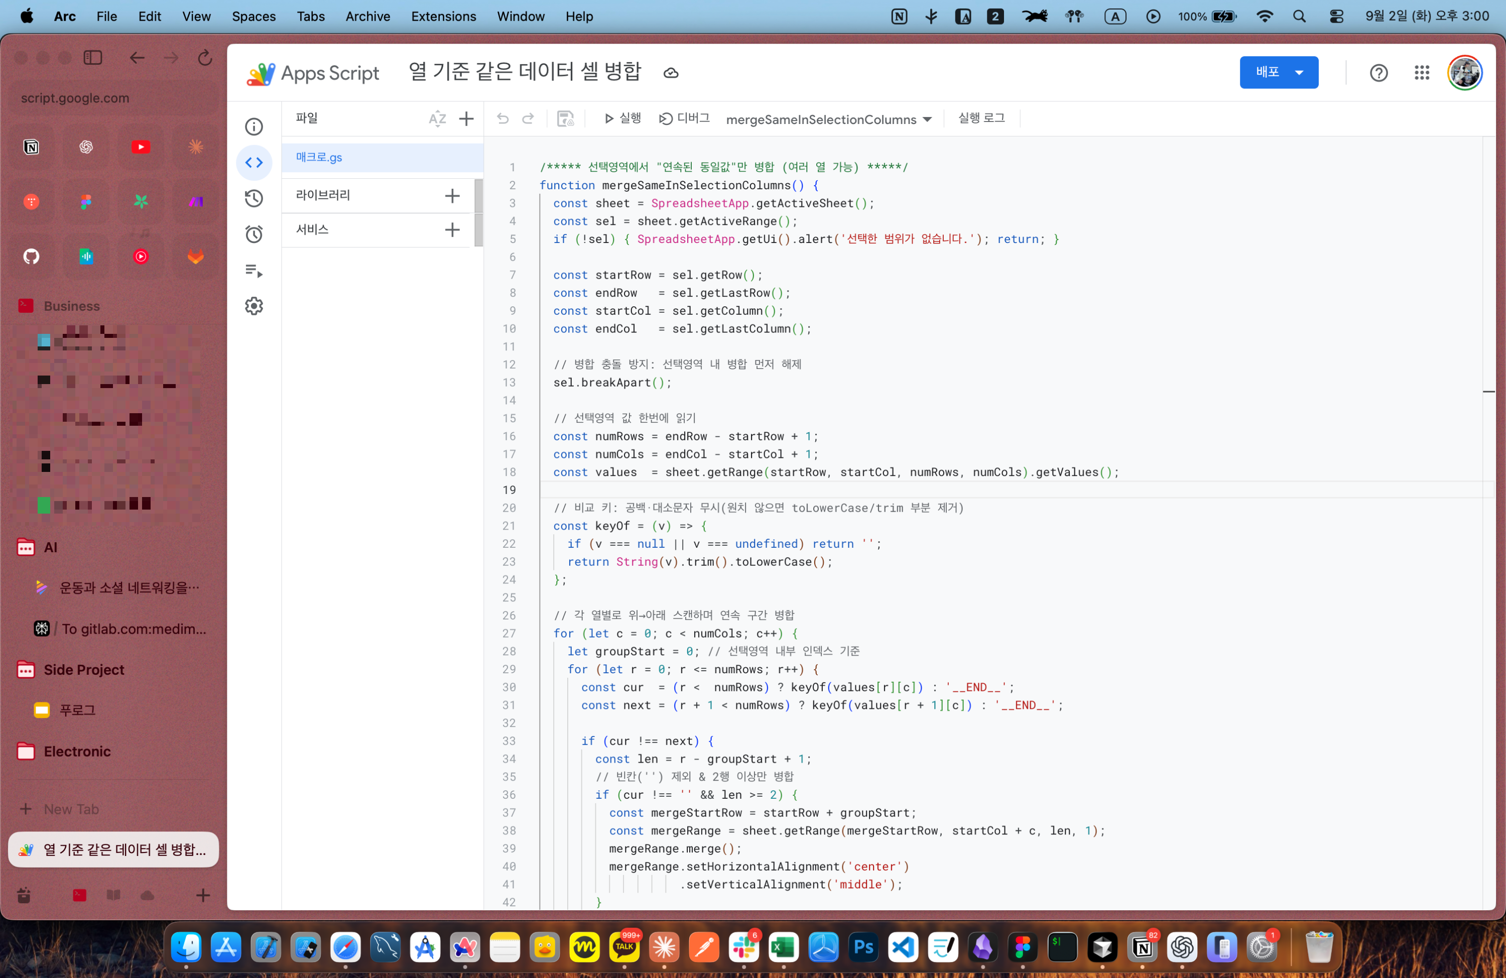Toggle the 실행 로그 execution log

pyautogui.click(x=981, y=118)
